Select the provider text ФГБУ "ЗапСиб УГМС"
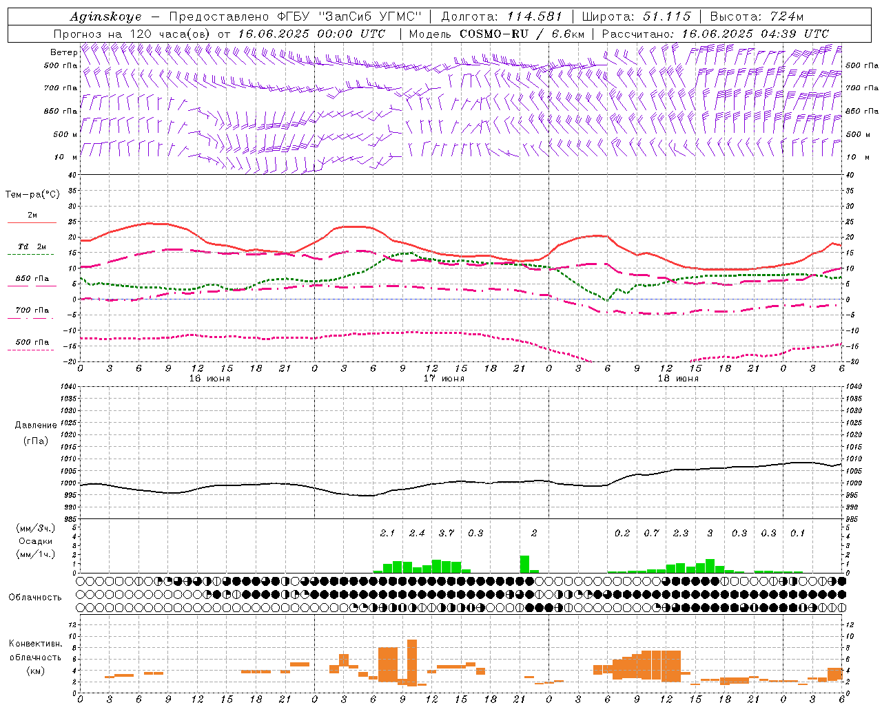Viewport: 882px width, 705px height. pos(348,17)
